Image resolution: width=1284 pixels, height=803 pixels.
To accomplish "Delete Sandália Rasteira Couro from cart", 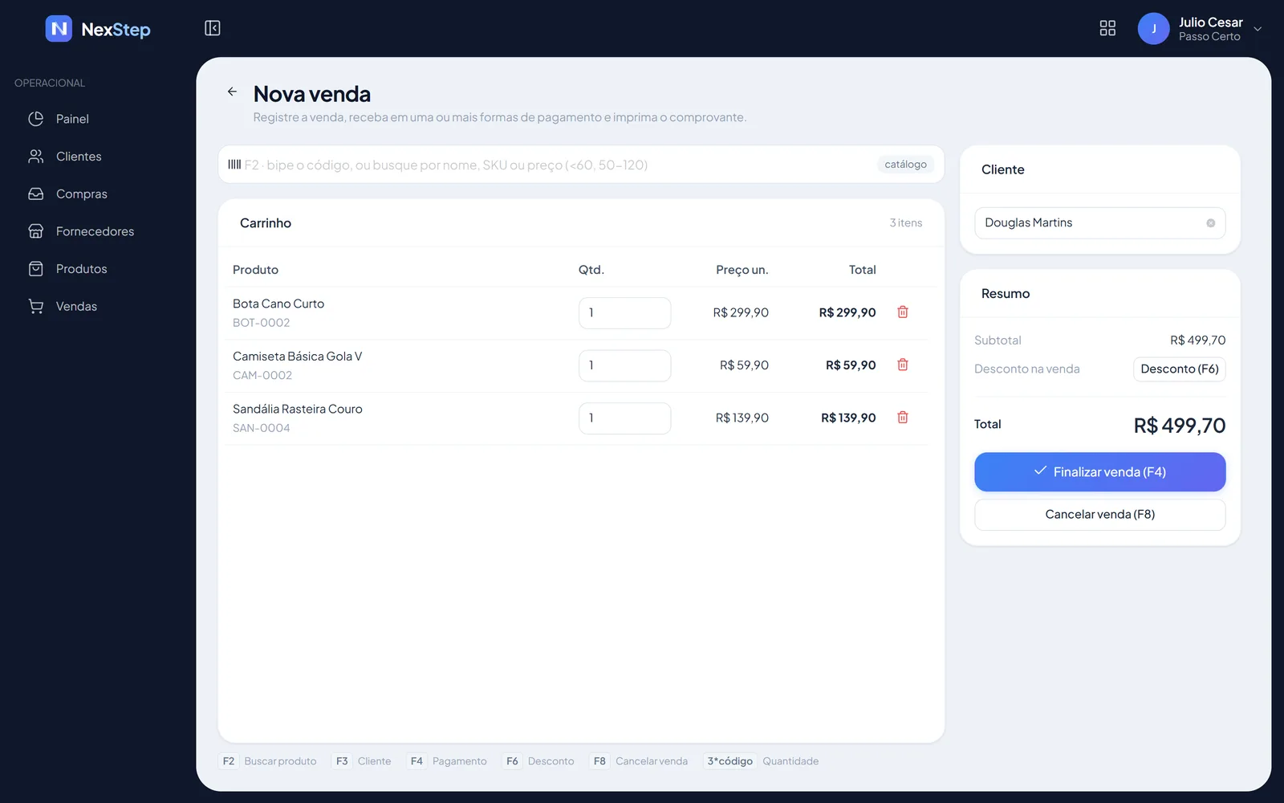I will pos(903,418).
